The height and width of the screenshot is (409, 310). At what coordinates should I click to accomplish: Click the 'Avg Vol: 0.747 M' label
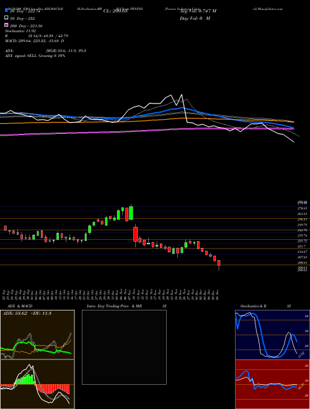198,11
